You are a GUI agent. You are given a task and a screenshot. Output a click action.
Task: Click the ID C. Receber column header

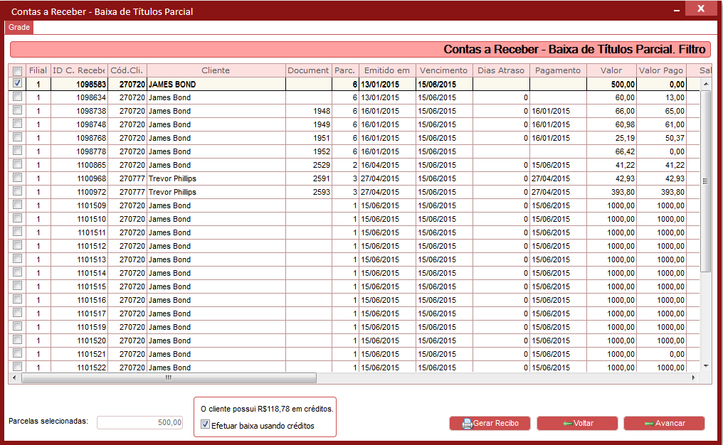(x=79, y=70)
